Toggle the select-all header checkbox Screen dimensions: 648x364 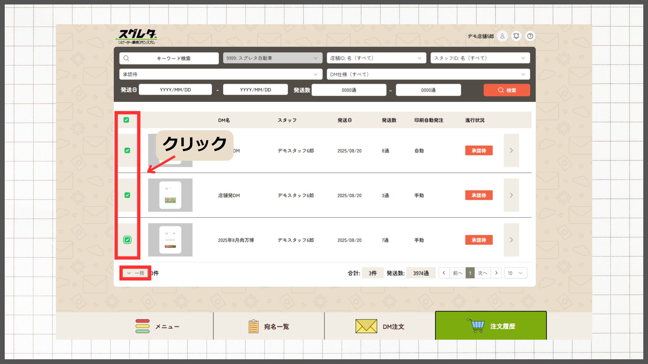pos(126,120)
